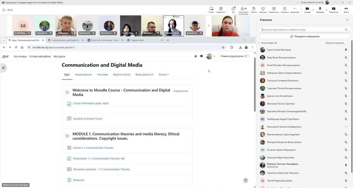The width and height of the screenshot is (353, 188).
Task: Toggle Режим редагування edit mode switch
Action: [247, 56]
